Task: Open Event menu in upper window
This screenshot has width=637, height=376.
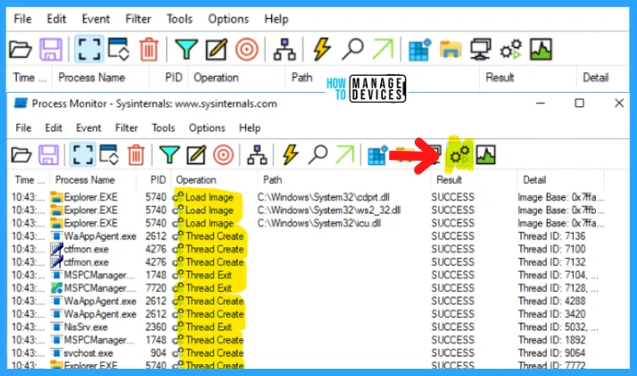Action: coord(95,19)
